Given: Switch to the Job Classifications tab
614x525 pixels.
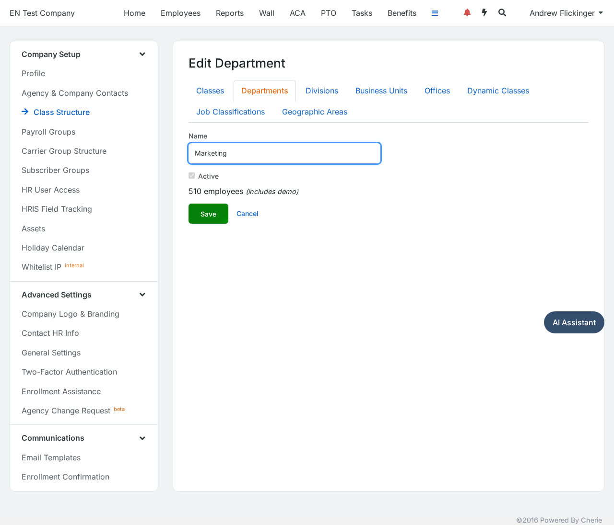Looking at the screenshot, I should pos(230,112).
